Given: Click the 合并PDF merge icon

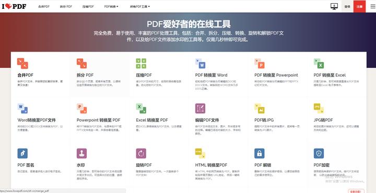Looking at the screenshot, I should pyautogui.click(x=22, y=64).
